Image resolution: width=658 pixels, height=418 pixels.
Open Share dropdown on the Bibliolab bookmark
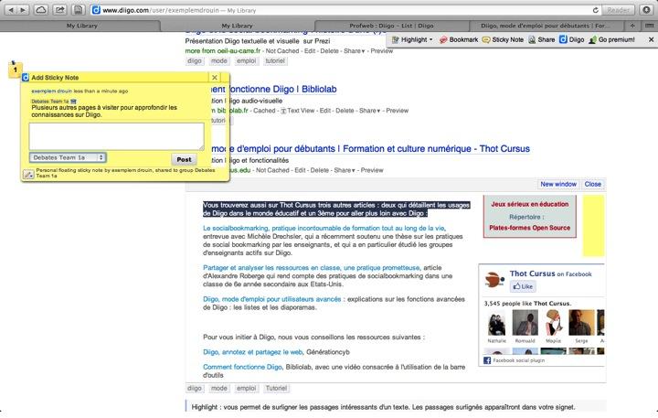pyautogui.click(x=370, y=111)
